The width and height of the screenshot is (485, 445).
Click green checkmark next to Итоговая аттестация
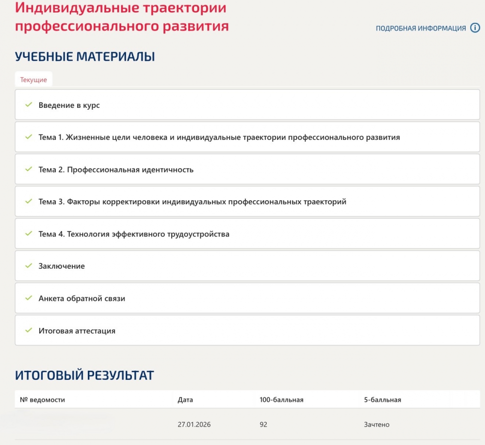tap(29, 330)
